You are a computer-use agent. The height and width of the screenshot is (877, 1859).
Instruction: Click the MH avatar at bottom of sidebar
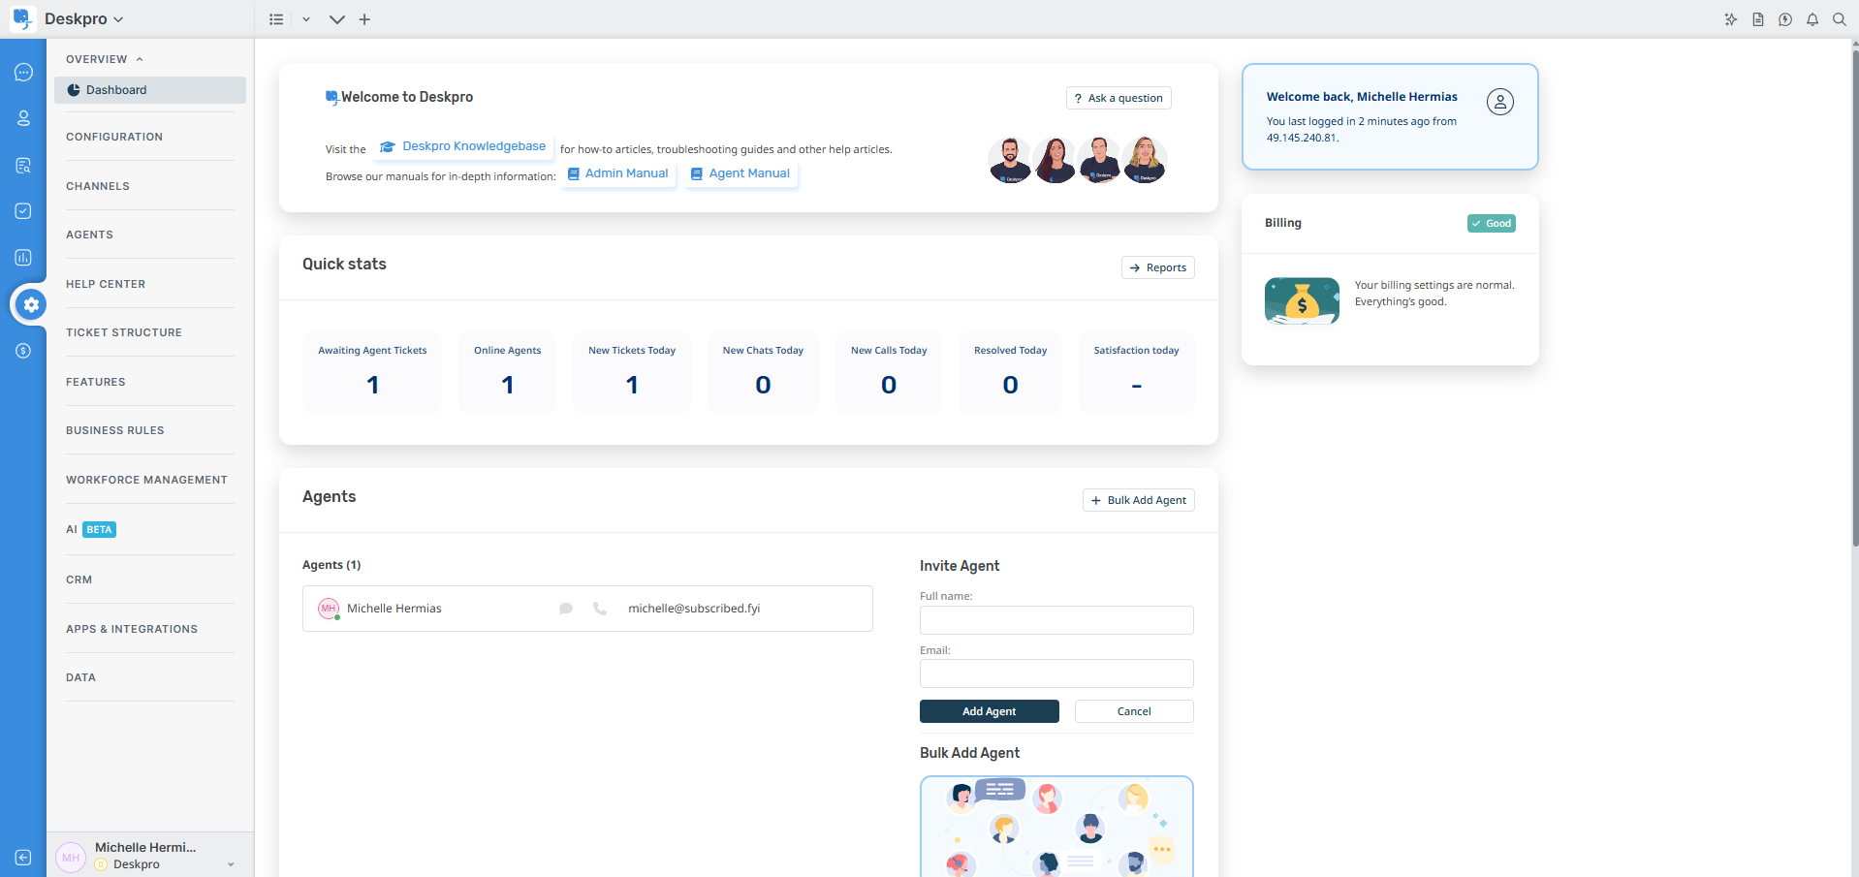(71, 858)
